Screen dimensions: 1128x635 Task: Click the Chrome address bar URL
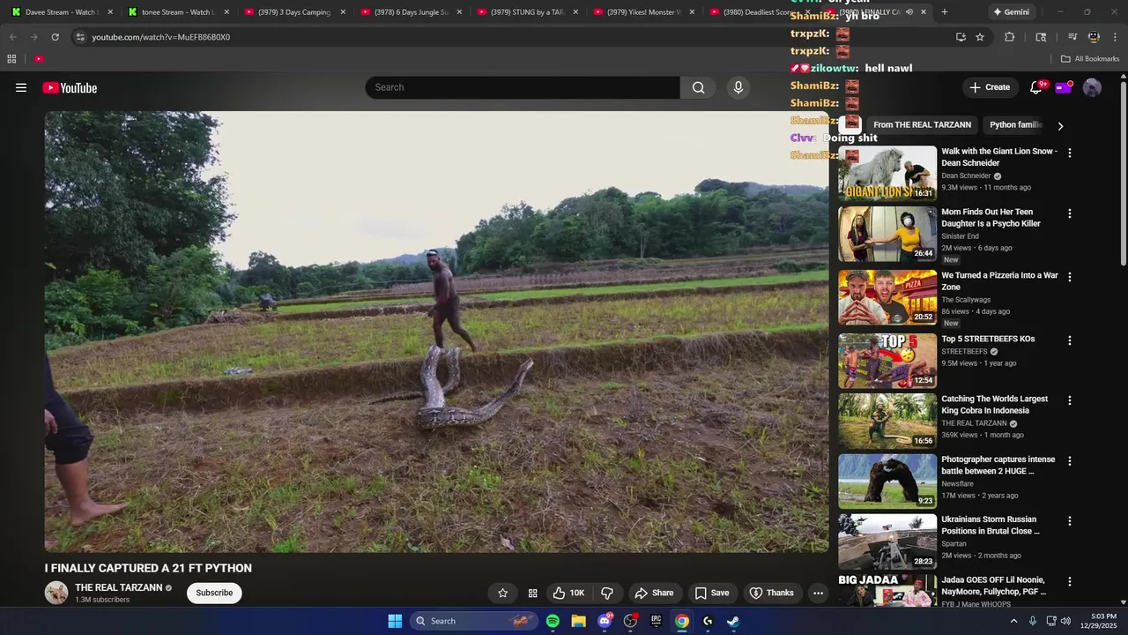[160, 37]
